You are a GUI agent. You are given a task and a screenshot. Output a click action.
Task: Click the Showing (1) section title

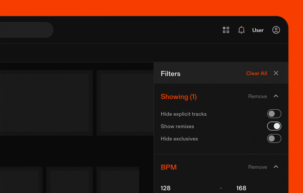178,97
